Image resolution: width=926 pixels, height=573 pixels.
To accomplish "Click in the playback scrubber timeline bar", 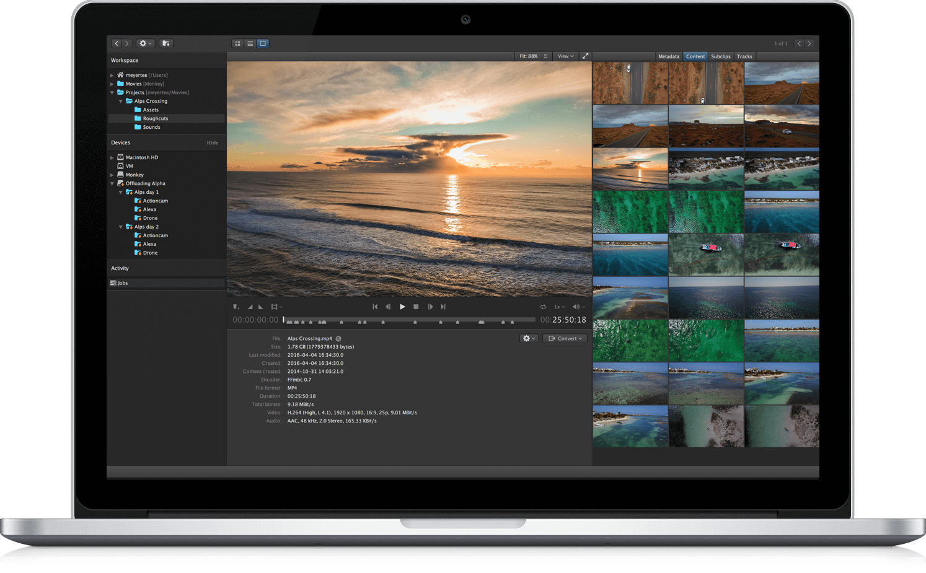I will point(409,320).
